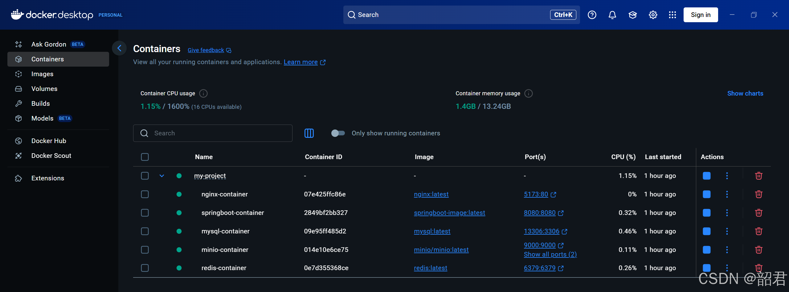Check the springboot-container checkbox

(145, 213)
